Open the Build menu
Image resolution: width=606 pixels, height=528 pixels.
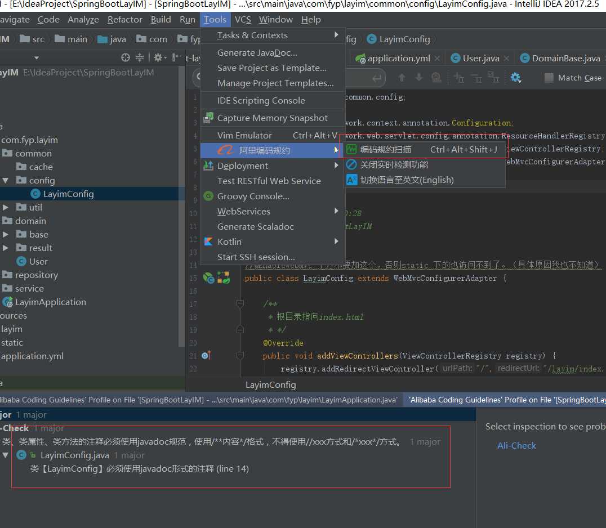[x=161, y=19]
